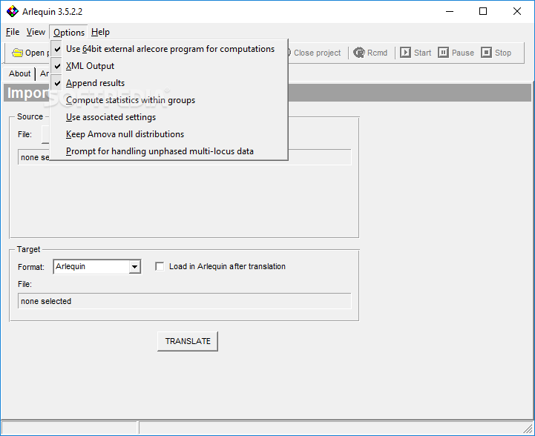Click Close project in the toolbar
535x436 pixels.
tap(317, 53)
